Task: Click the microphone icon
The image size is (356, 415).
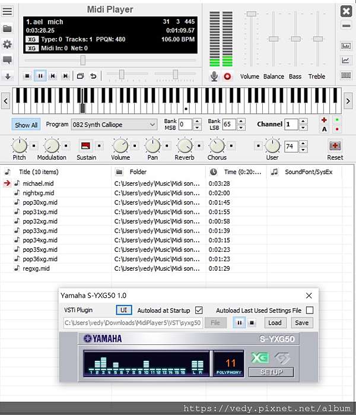Action: (214, 76)
